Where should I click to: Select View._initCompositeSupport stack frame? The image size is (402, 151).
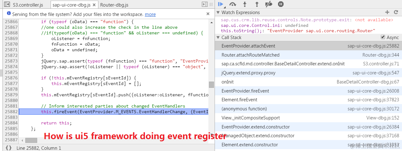click(308, 118)
